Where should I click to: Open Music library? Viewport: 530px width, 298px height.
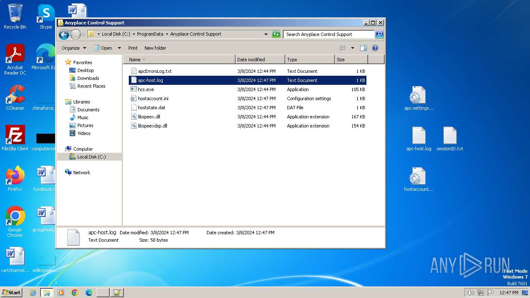pyautogui.click(x=83, y=118)
